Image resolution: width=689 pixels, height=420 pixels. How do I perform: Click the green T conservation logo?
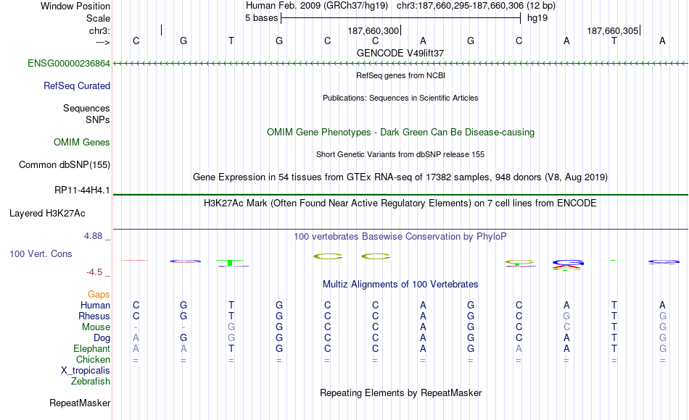(230, 262)
